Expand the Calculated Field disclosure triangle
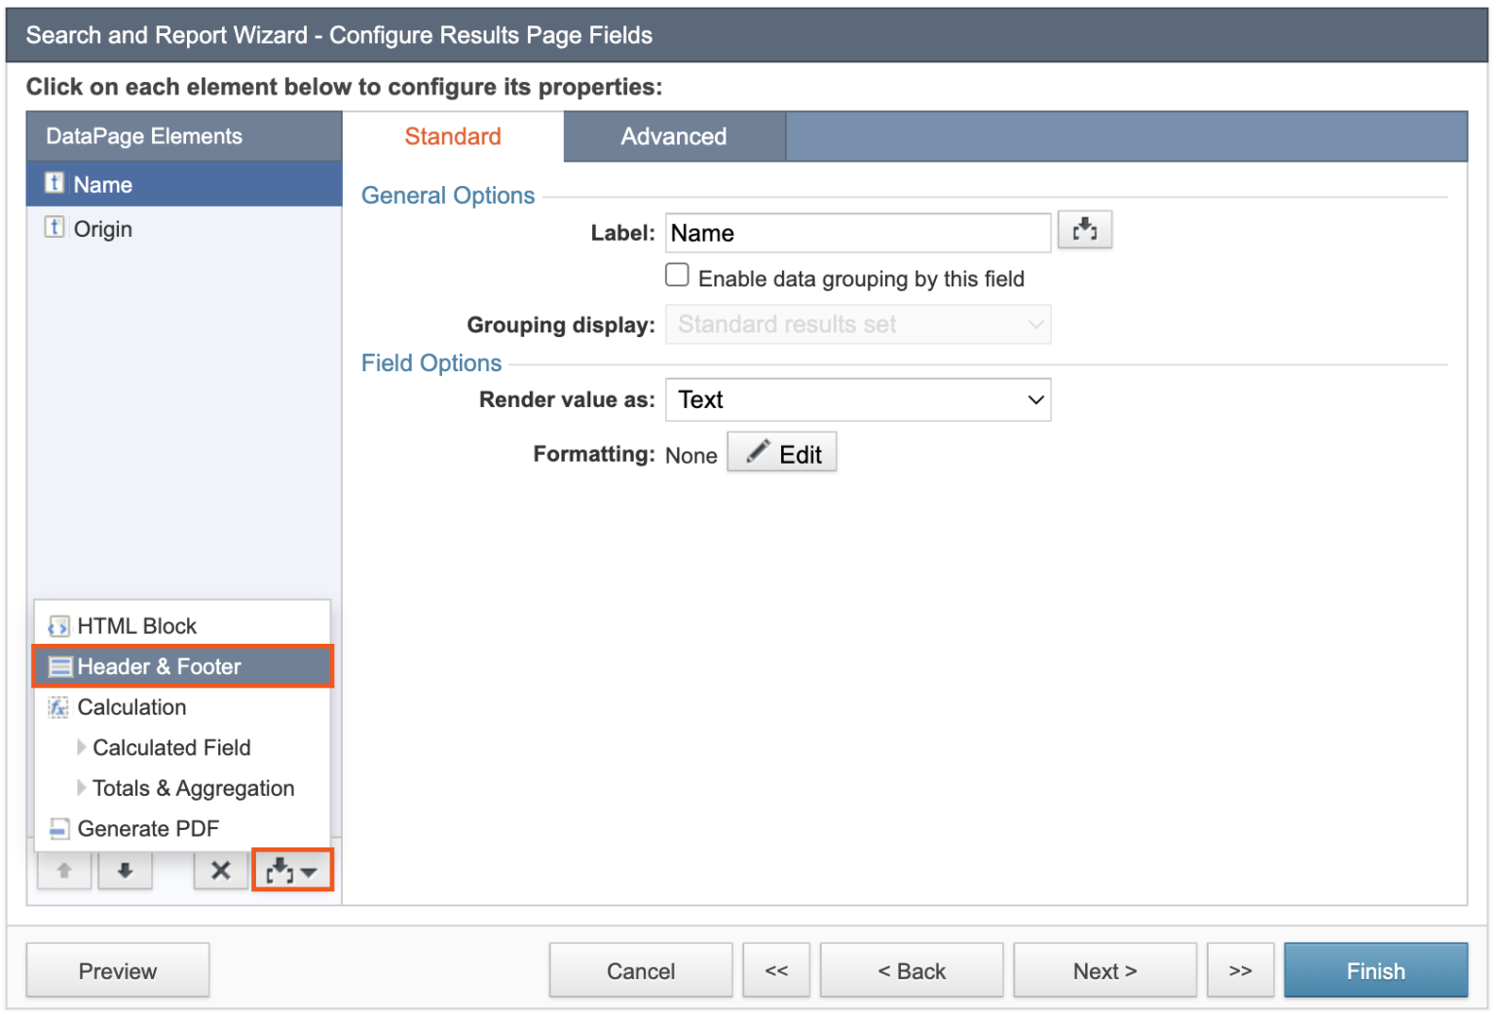Viewport: 1496px width, 1015px height. point(83,747)
